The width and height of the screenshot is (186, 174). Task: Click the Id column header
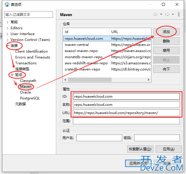tap(86, 32)
